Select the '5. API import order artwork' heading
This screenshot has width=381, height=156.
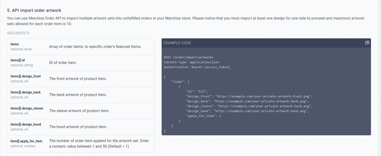[x=34, y=10]
